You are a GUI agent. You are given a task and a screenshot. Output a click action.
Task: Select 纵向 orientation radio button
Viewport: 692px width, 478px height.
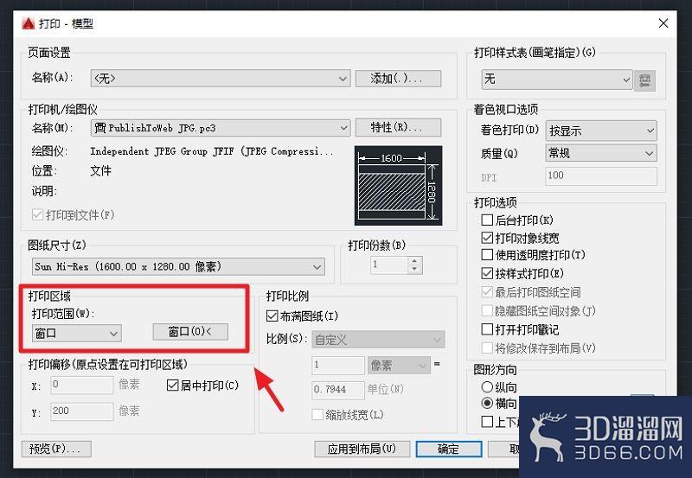click(x=487, y=386)
